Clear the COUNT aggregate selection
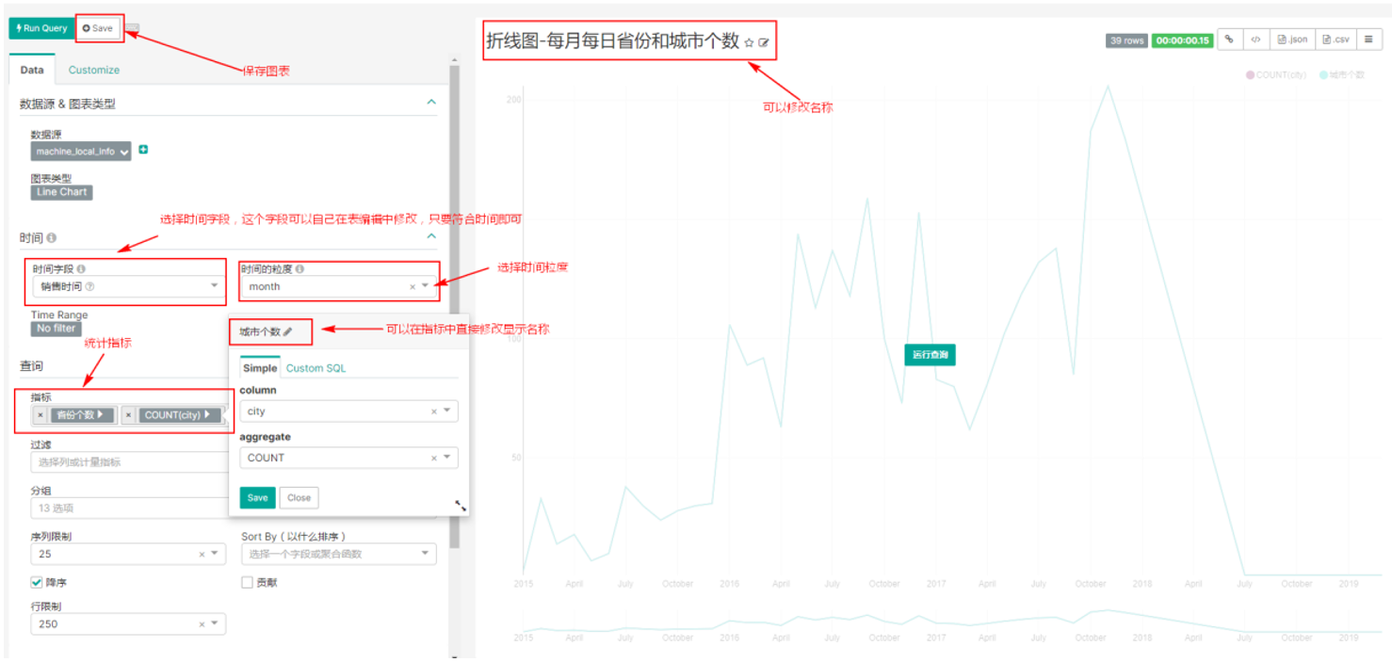This screenshot has width=1392, height=662. click(x=434, y=459)
